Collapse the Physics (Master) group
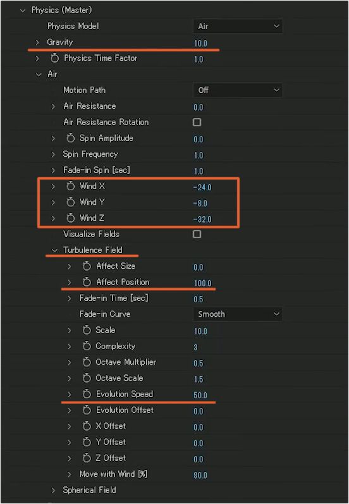This screenshot has width=349, height=504. (x=23, y=11)
